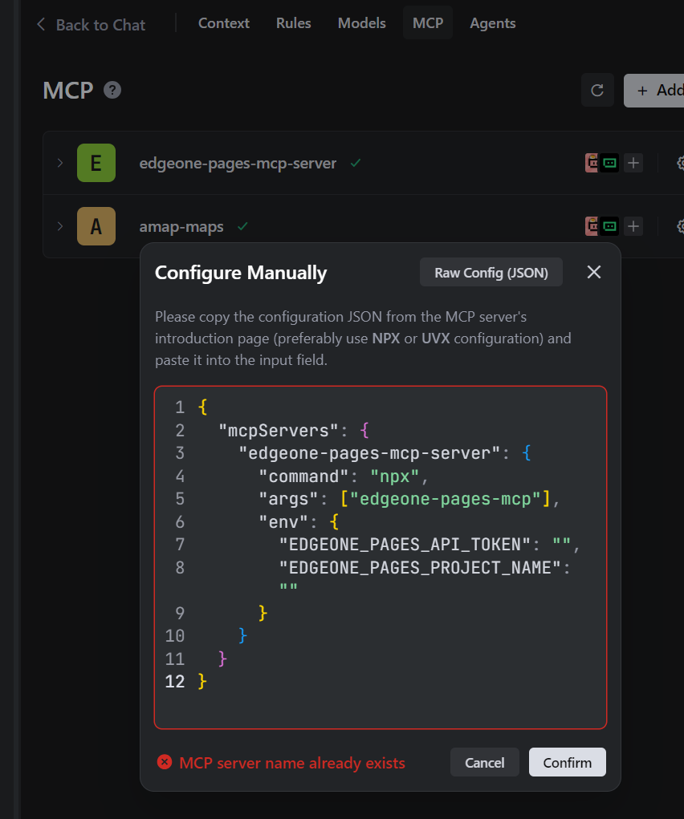Screen dimensions: 684x819
Task: Click the tan A server avatar
Action: click(96, 226)
